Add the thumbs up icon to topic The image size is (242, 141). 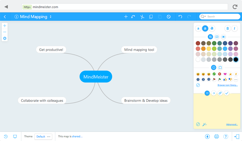[x=225, y=79]
